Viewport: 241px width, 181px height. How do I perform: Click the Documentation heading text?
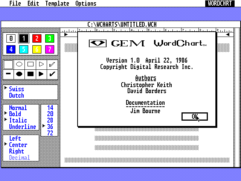[x=145, y=103]
